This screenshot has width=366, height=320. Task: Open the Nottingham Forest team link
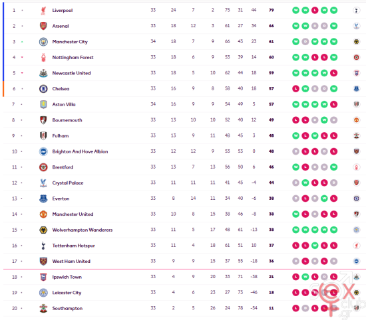tap(73, 57)
